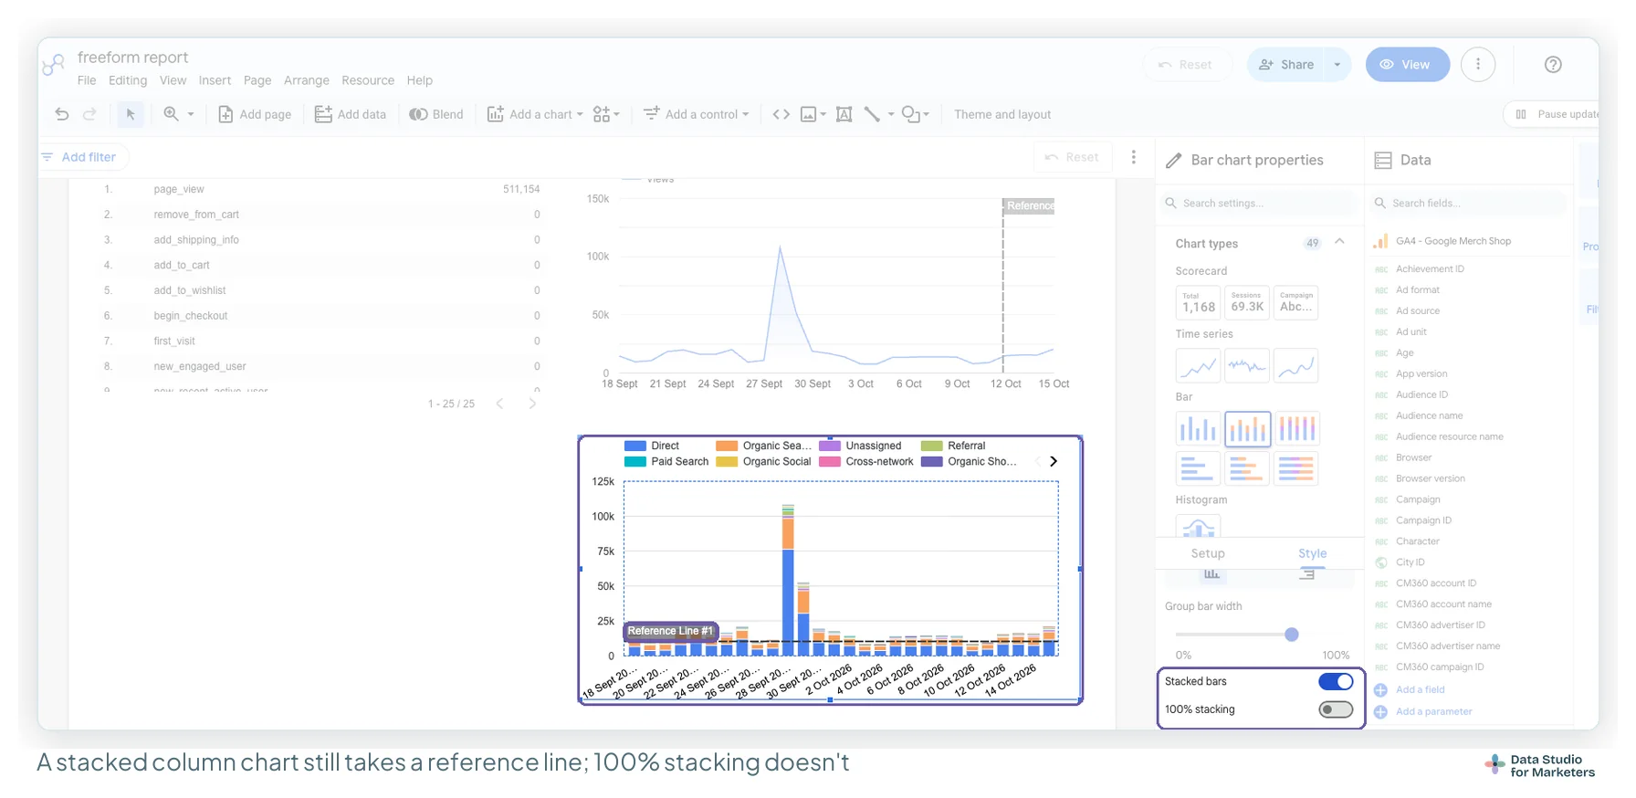Open the community visualizations dropdown
The height and width of the screenshot is (798, 1636).
point(606,114)
